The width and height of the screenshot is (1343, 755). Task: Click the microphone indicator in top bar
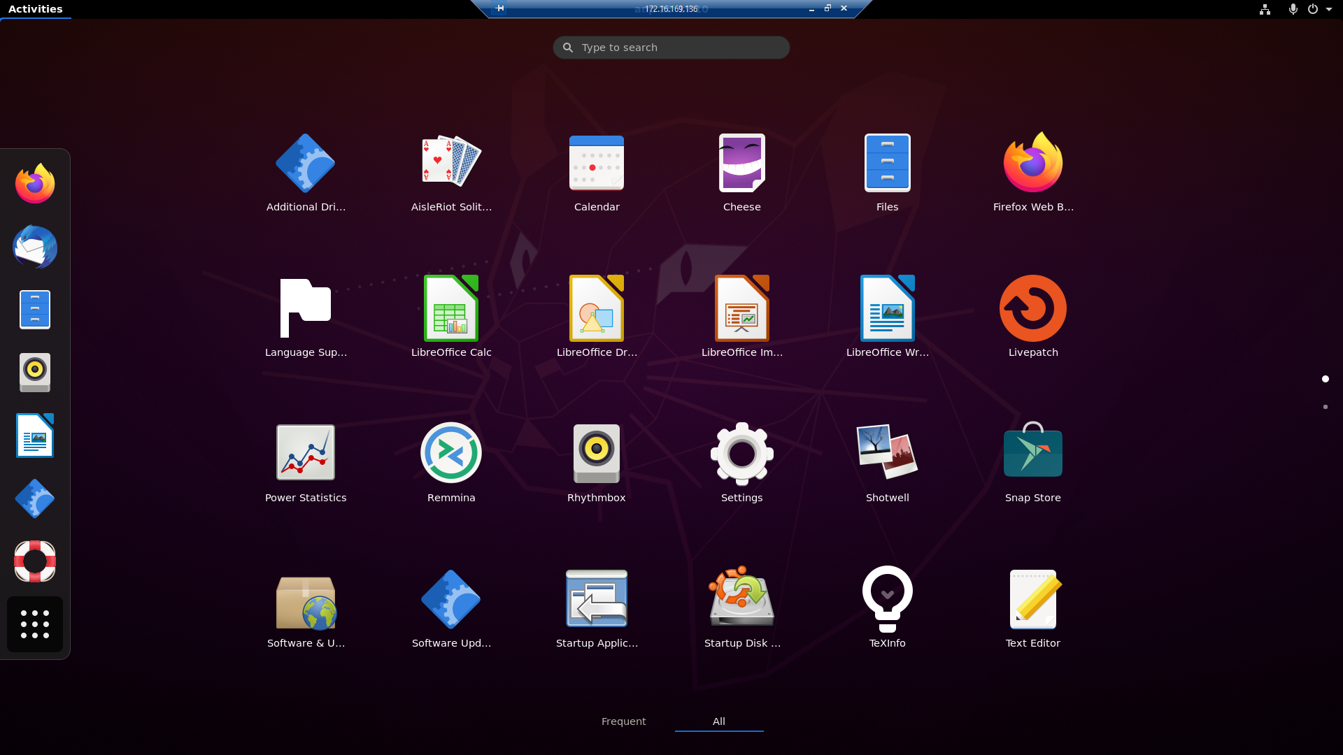click(x=1293, y=9)
